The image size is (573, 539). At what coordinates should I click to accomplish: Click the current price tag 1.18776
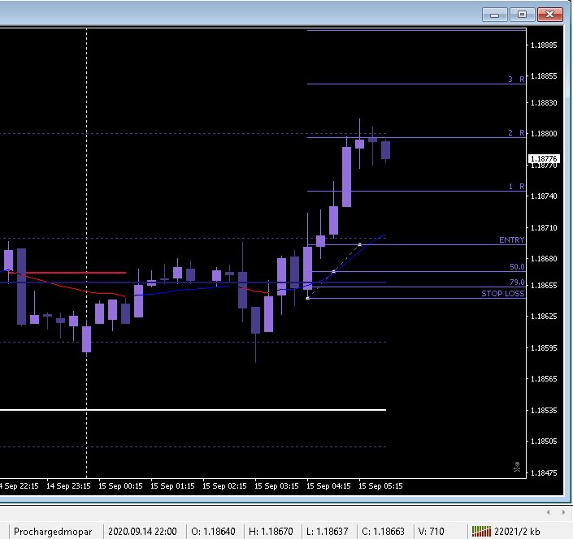pyautogui.click(x=544, y=159)
